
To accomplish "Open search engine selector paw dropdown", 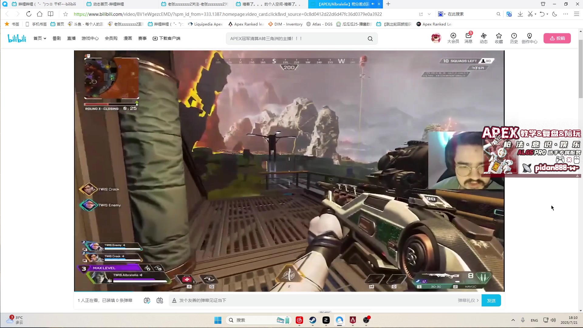I will [442, 14].
